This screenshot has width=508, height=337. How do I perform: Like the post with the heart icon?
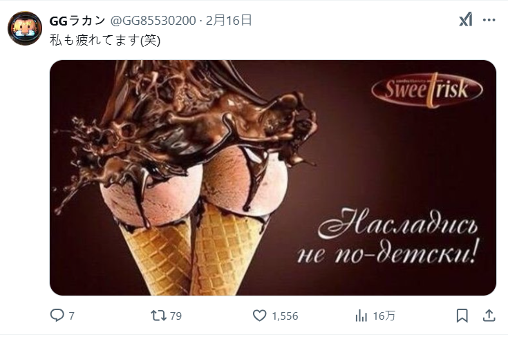click(259, 316)
